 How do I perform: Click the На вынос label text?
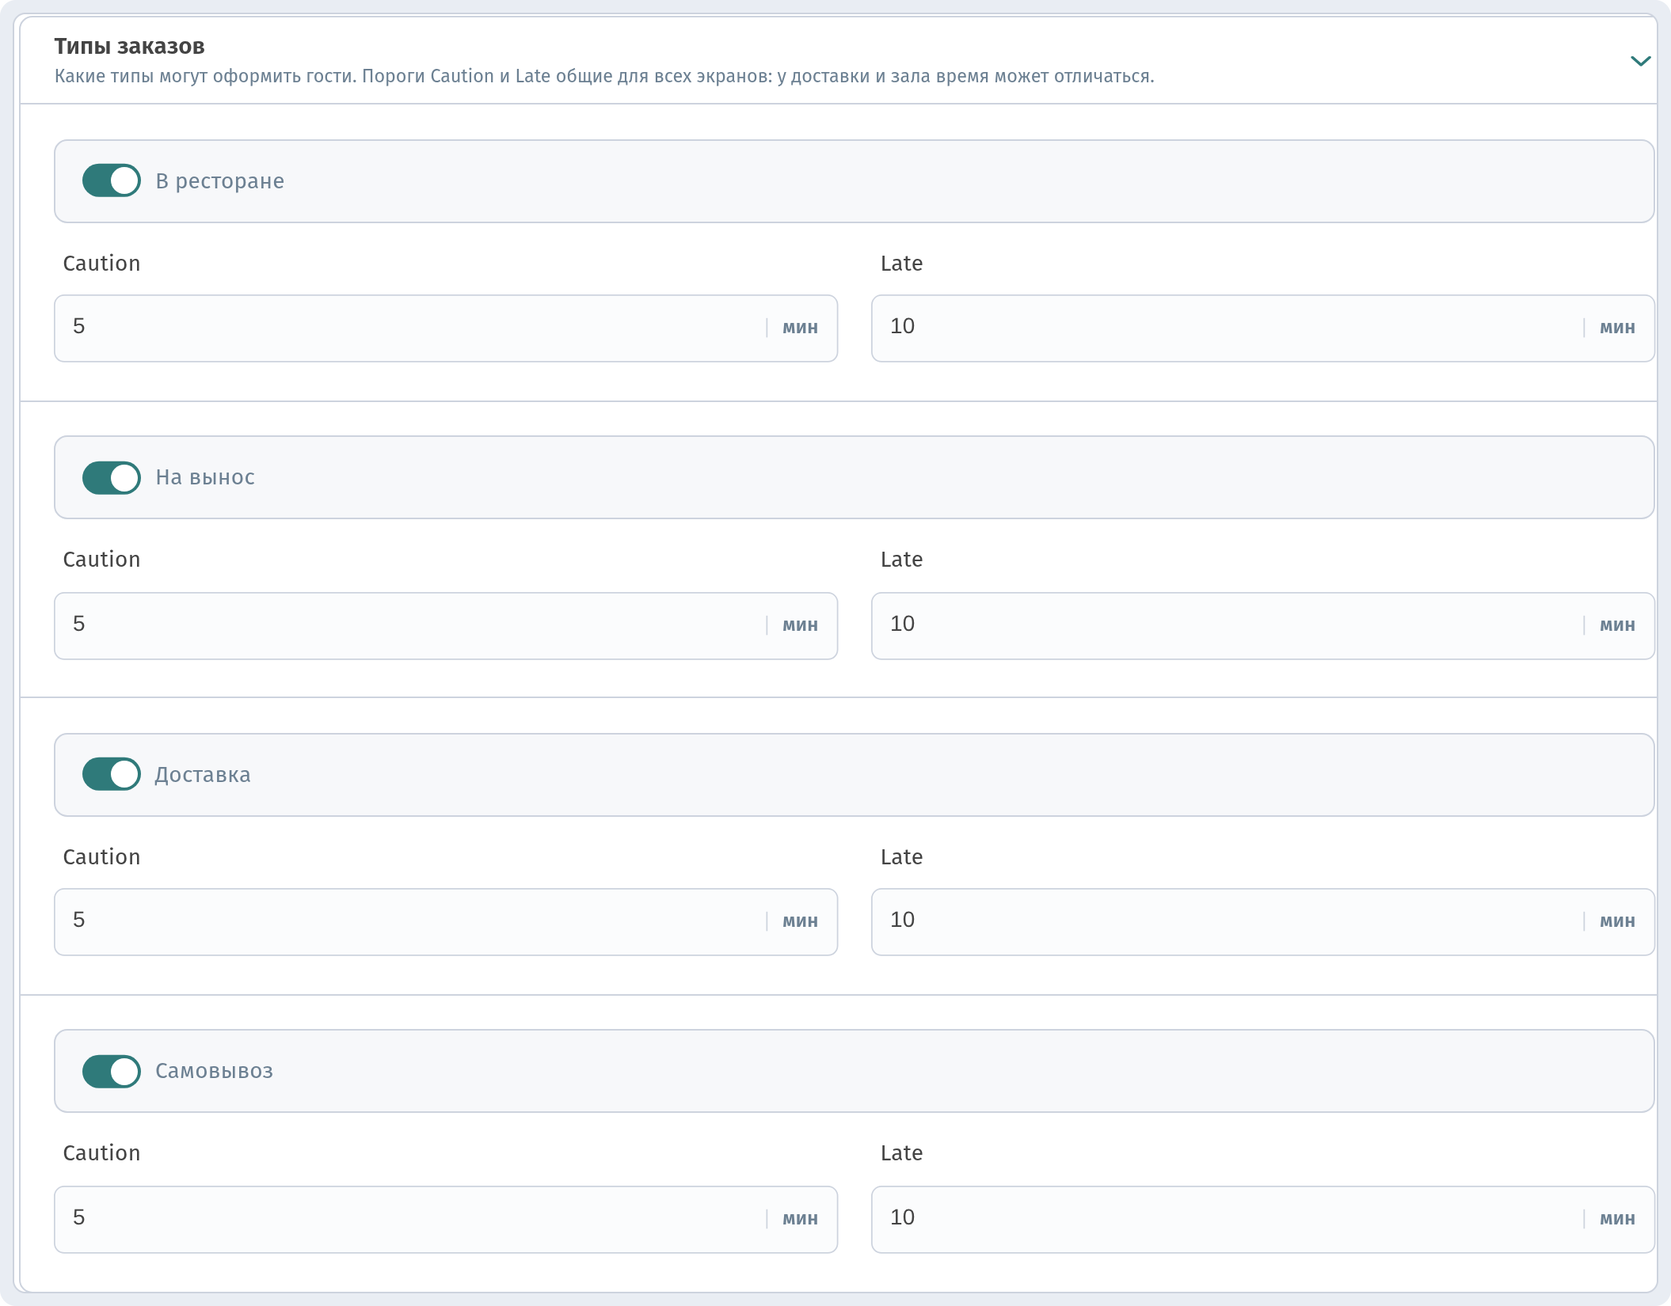[x=205, y=477]
